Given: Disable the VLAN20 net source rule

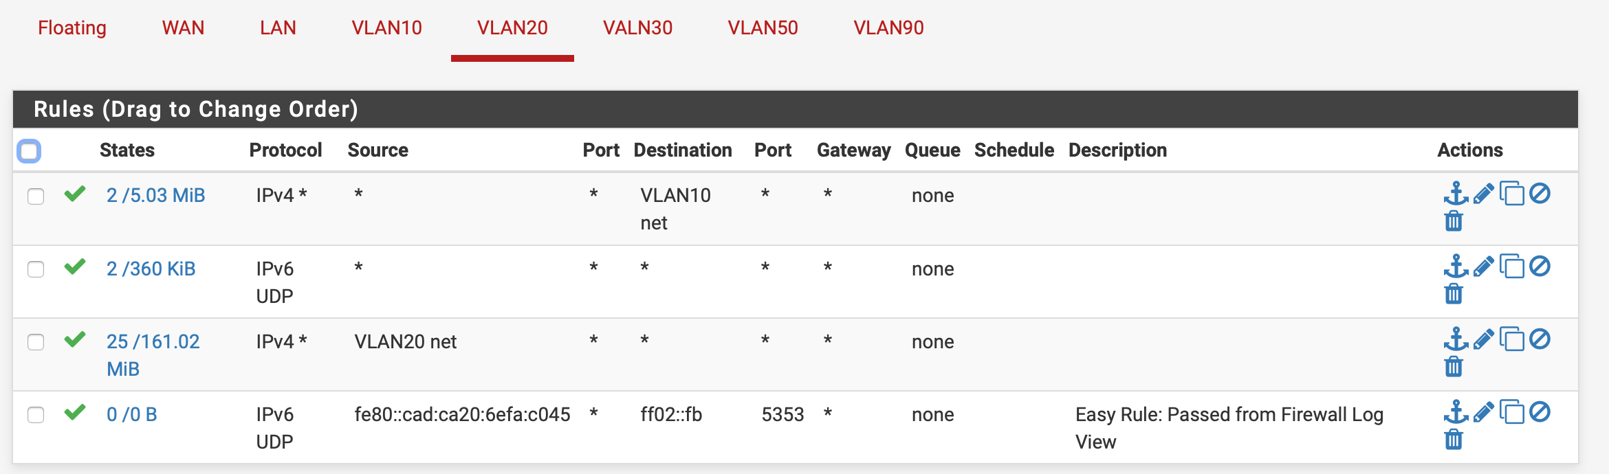Looking at the screenshot, I should [1540, 339].
